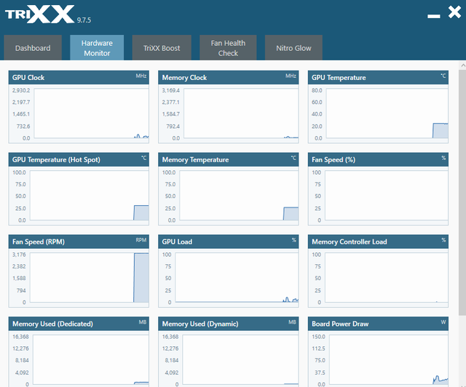Viewport: 466px width, 387px height.
Task: Click the TRIXX logo
Action: point(39,14)
